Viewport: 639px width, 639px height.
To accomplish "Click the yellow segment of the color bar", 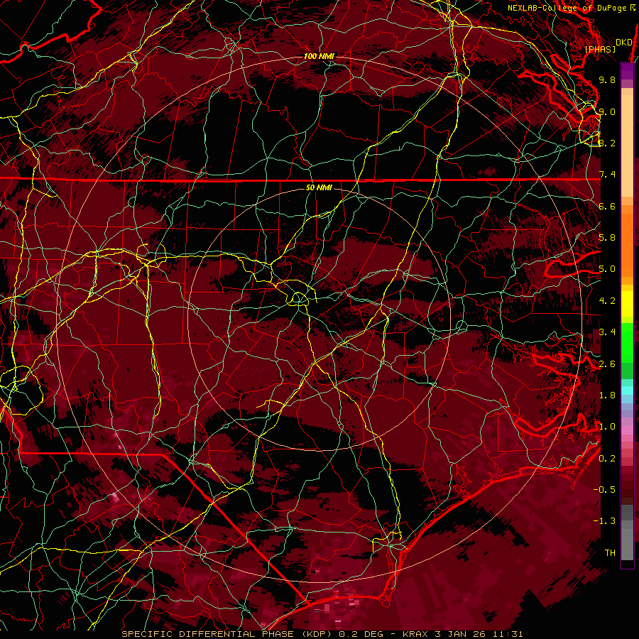I will [627, 304].
